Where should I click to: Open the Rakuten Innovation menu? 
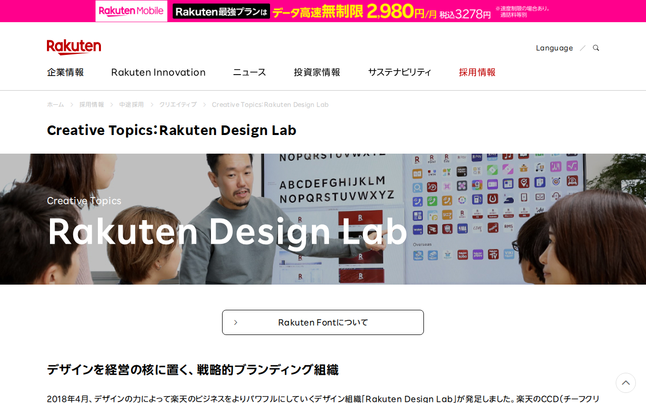pos(158,72)
